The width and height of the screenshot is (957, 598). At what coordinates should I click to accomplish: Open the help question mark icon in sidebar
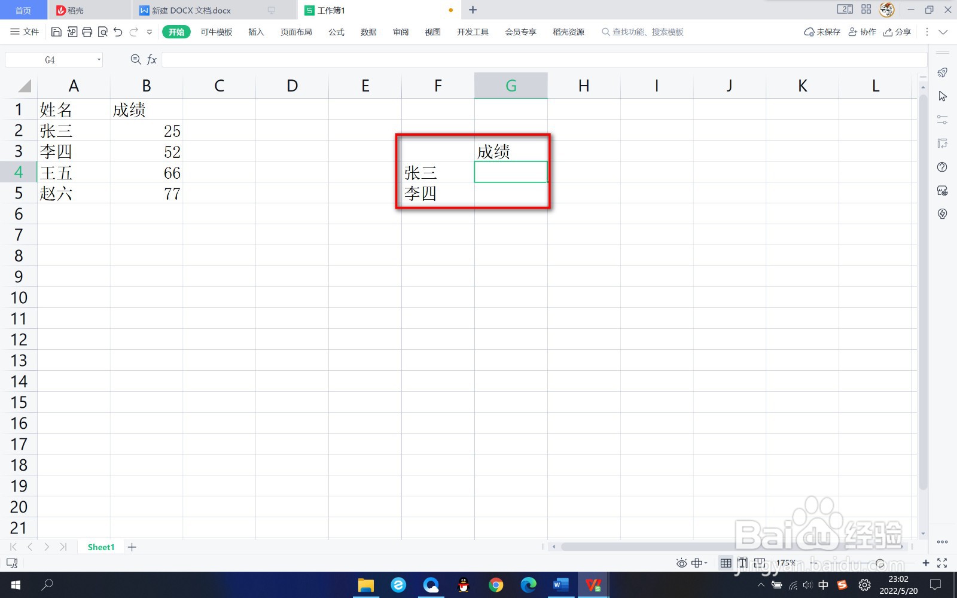943,167
